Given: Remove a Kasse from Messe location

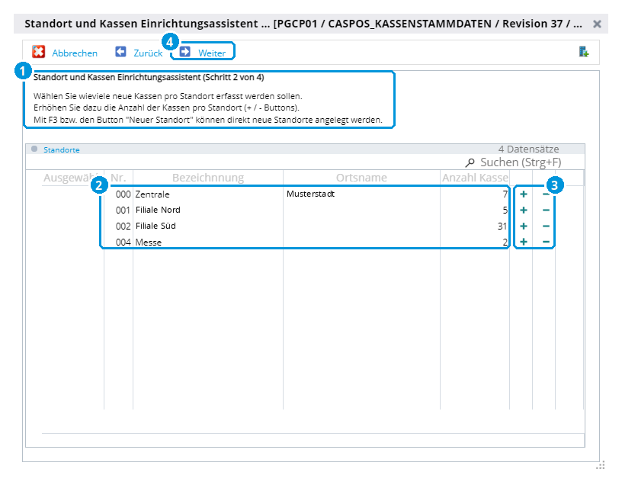Looking at the screenshot, I should coord(546,242).
